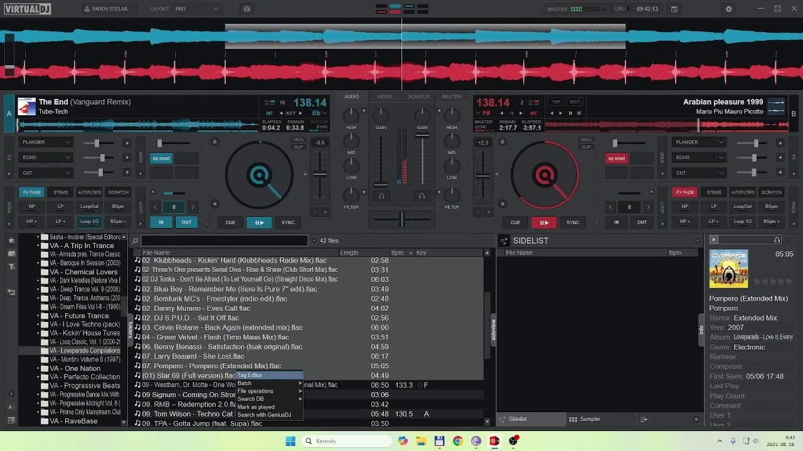This screenshot has height=451, width=803.
Task: Open File Explorer from the taskbar
Action: click(421, 441)
